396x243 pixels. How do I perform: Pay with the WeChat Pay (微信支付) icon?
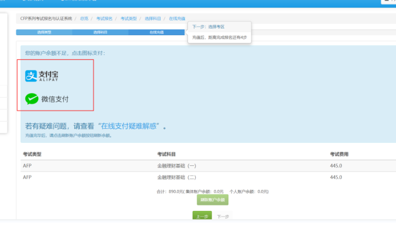pyautogui.click(x=47, y=99)
